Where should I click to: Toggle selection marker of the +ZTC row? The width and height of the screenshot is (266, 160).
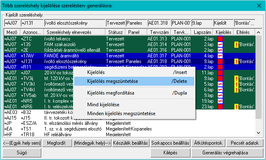tap(220, 39)
